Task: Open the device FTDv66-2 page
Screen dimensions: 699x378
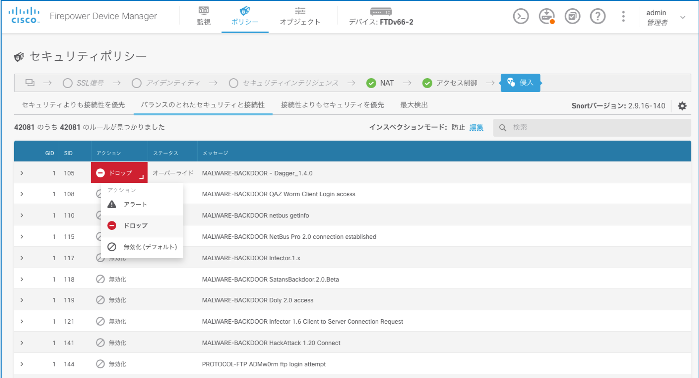Action: point(381,16)
